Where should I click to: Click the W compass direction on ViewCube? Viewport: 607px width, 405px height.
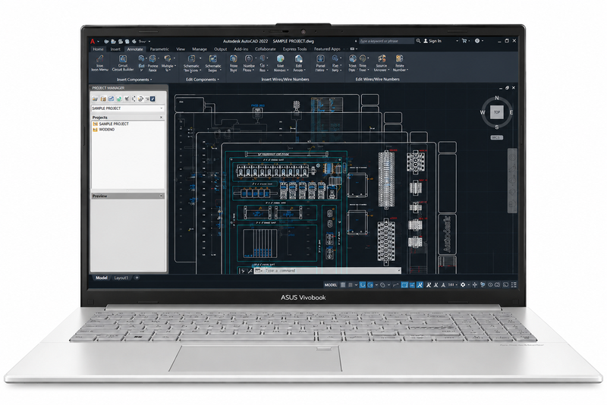pyautogui.click(x=483, y=112)
